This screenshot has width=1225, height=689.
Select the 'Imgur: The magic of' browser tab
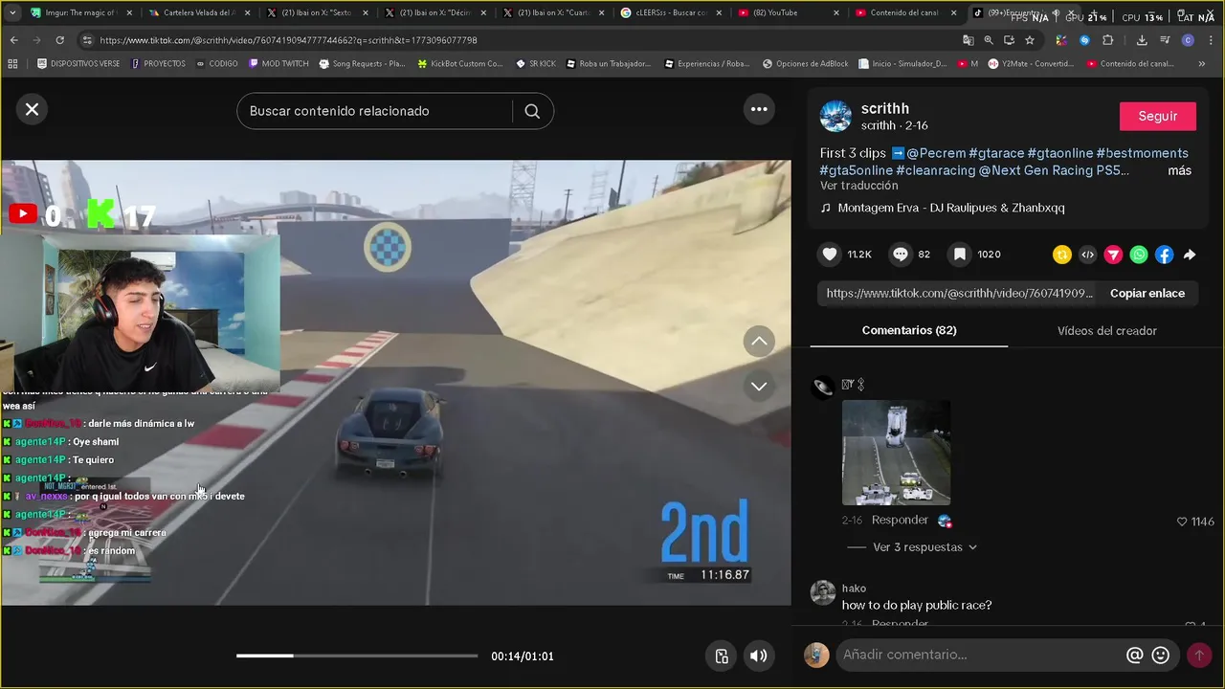[x=81, y=12]
